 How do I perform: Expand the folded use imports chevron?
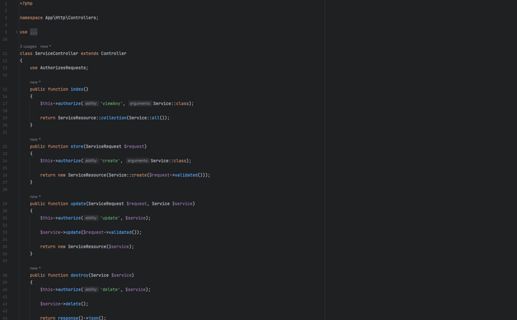pyautogui.click(x=17, y=32)
